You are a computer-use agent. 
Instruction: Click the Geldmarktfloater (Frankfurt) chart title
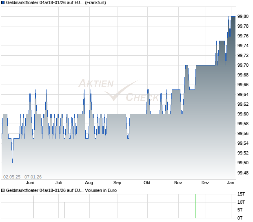pyautogui.click(x=56, y=3)
